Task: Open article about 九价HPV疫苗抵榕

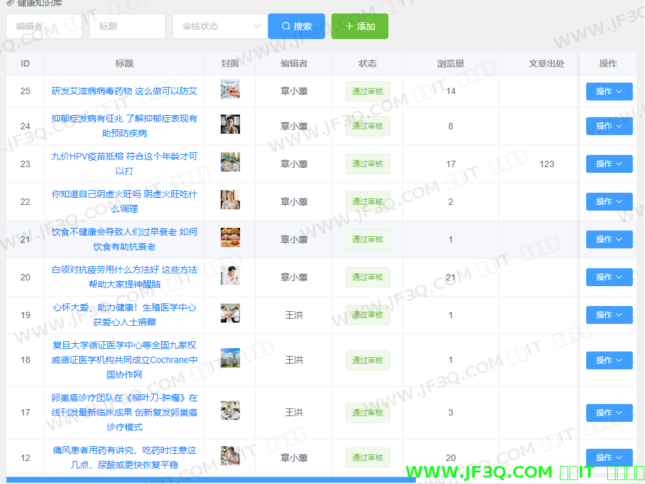Action: click(124, 164)
